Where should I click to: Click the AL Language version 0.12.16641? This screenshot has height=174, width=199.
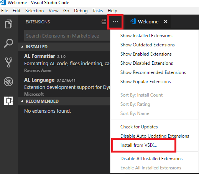[x=66, y=80]
